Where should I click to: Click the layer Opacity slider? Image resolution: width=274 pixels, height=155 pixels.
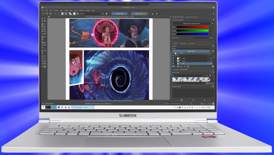191,51
